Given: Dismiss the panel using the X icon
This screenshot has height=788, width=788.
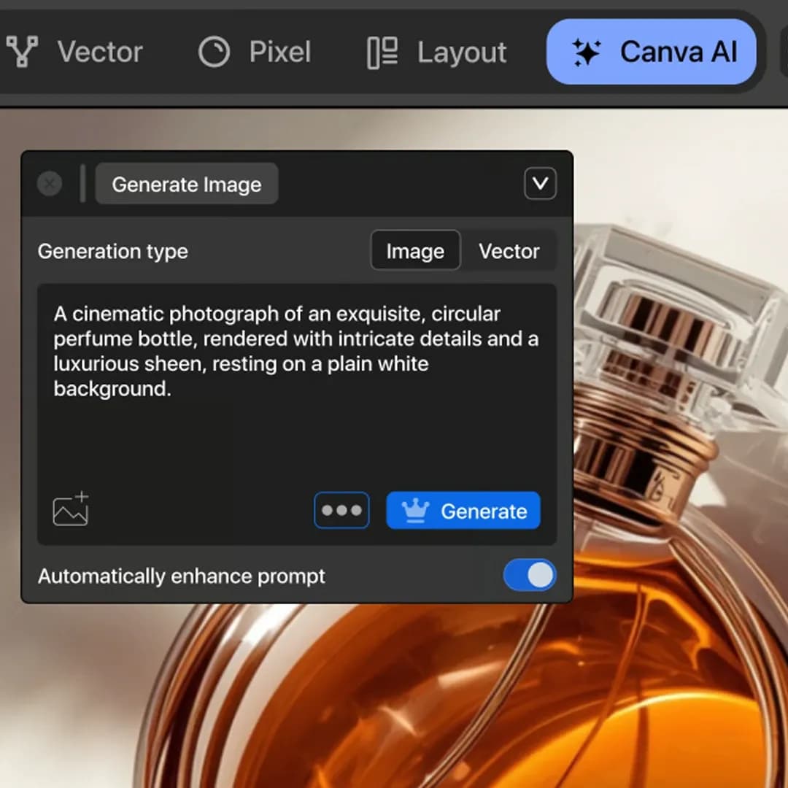Looking at the screenshot, I should (x=49, y=184).
